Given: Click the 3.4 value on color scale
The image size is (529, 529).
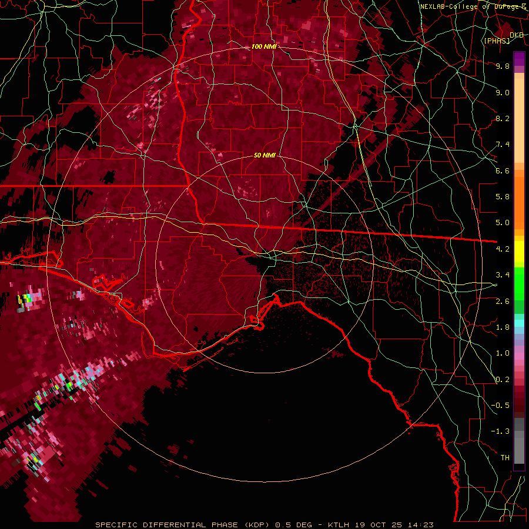Looking at the screenshot, I should [503, 275].
